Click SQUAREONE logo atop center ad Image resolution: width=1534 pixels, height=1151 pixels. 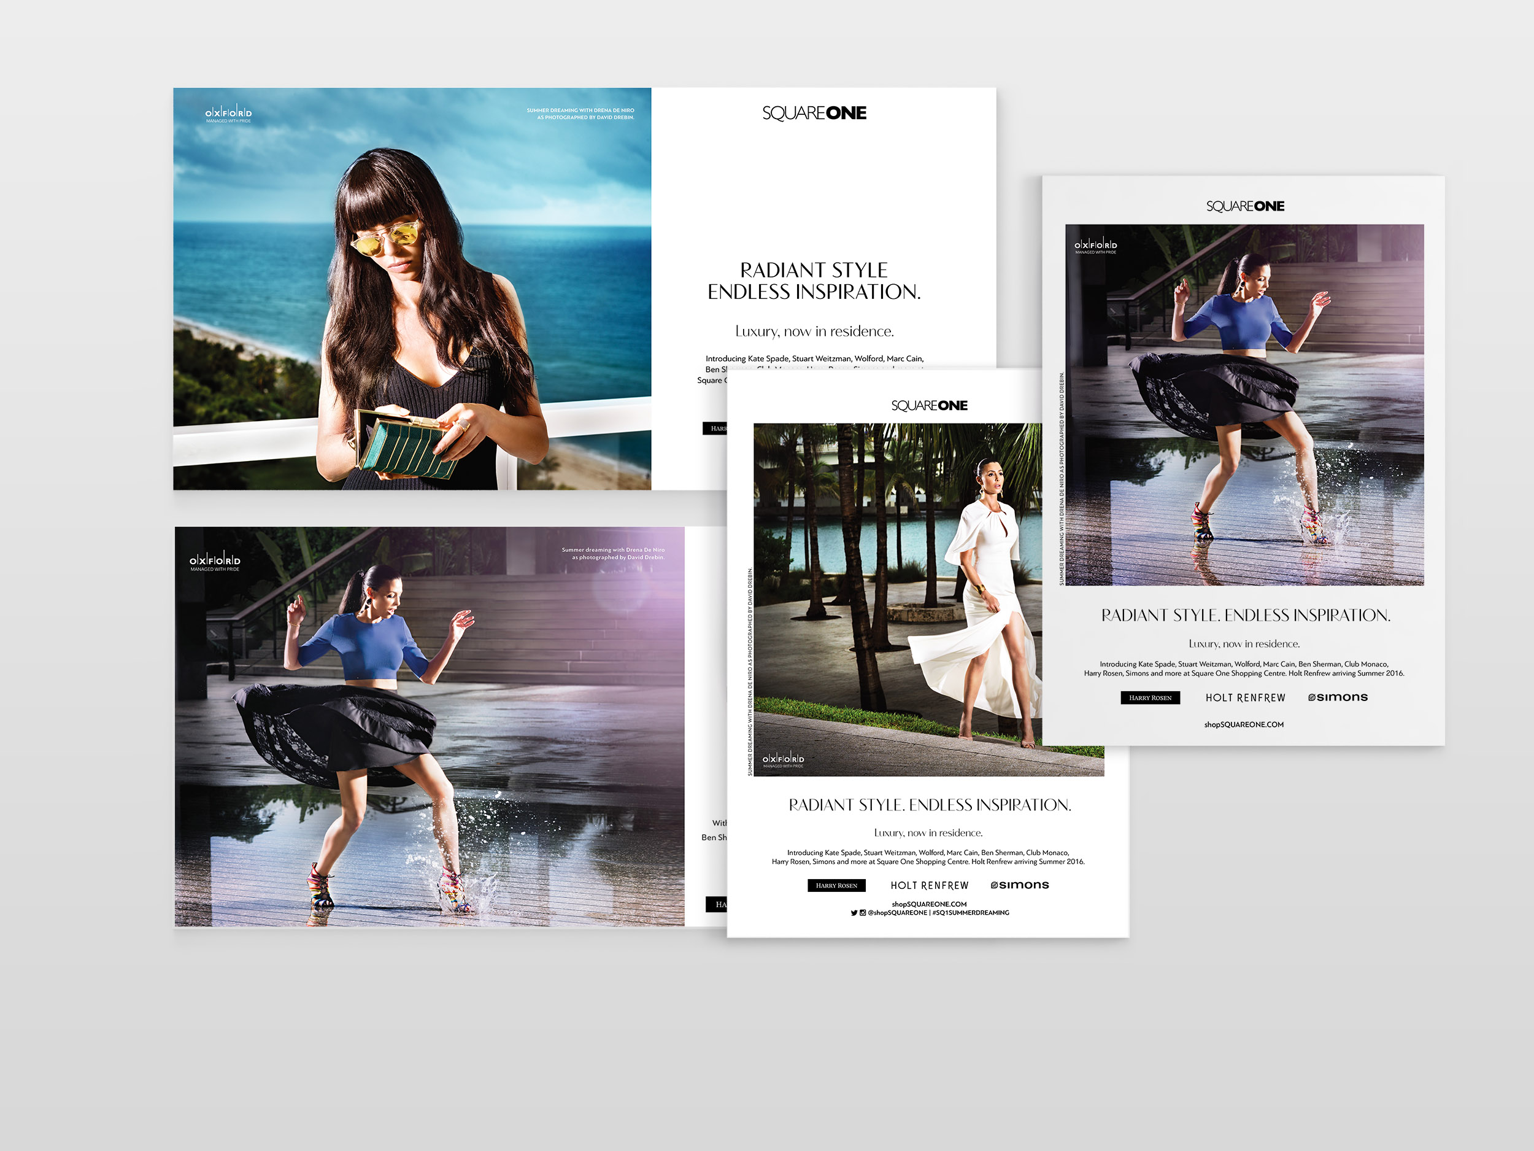click(x=929, y=405)
